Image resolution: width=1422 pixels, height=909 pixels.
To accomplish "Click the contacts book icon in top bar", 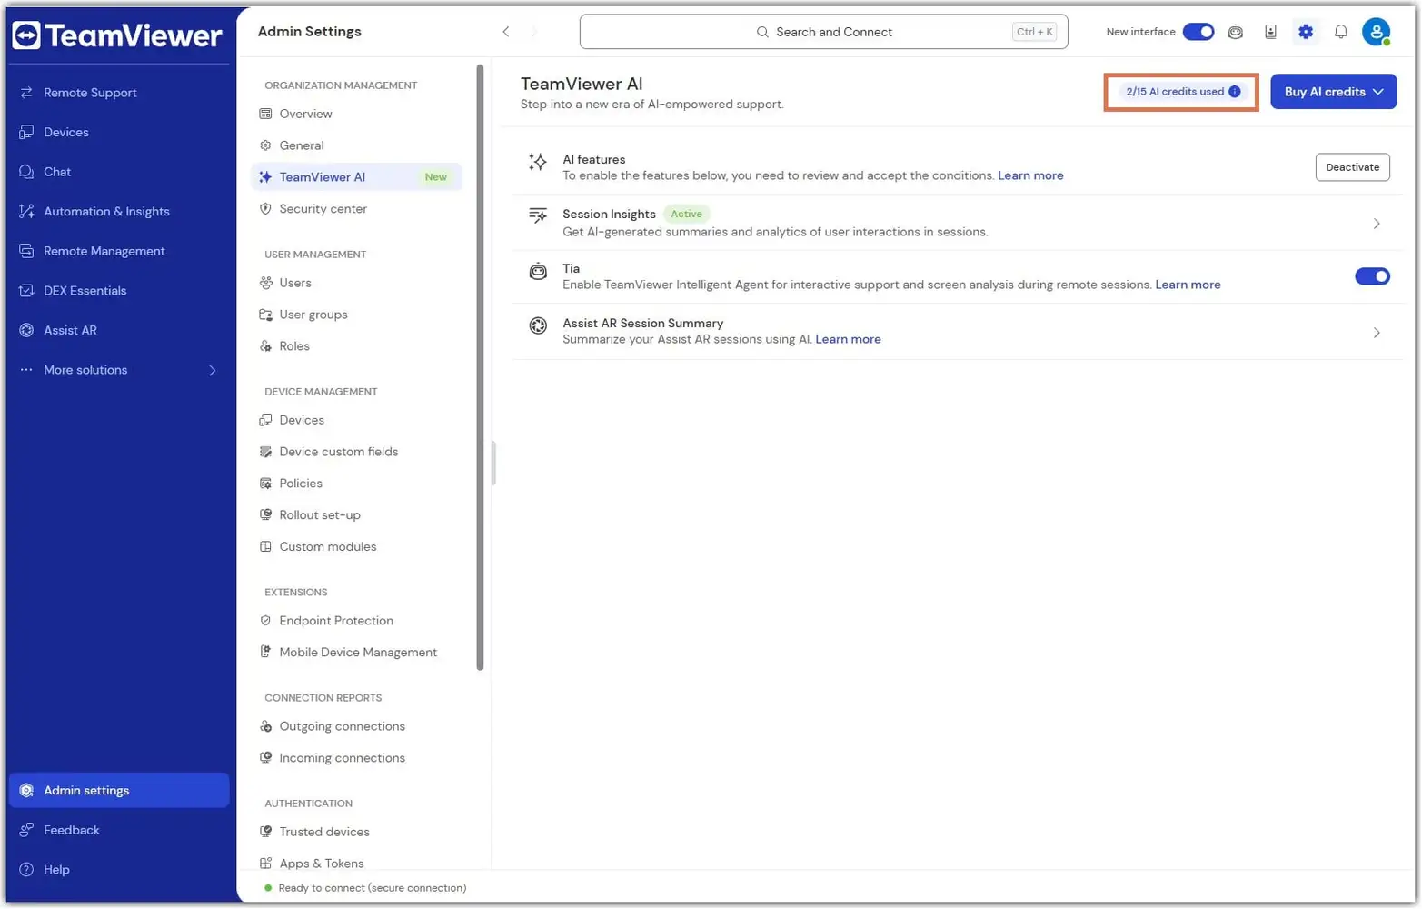I will point(1270,32).
